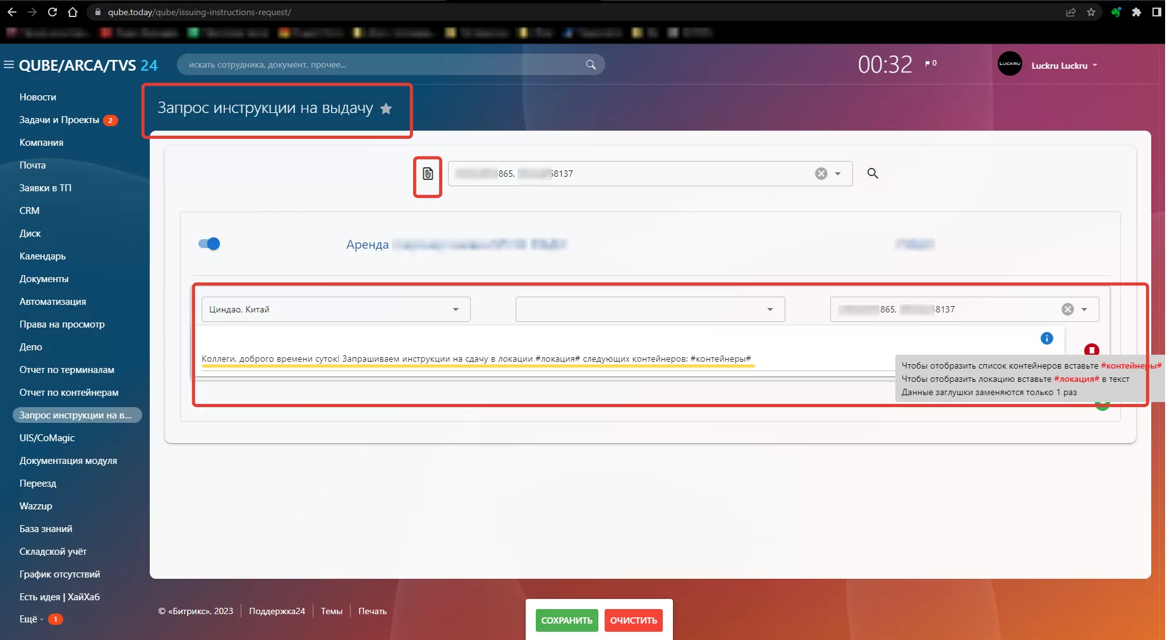Click the browser home icon
The width and height of the screenshot is (1167, 640).
click(72, 12)
